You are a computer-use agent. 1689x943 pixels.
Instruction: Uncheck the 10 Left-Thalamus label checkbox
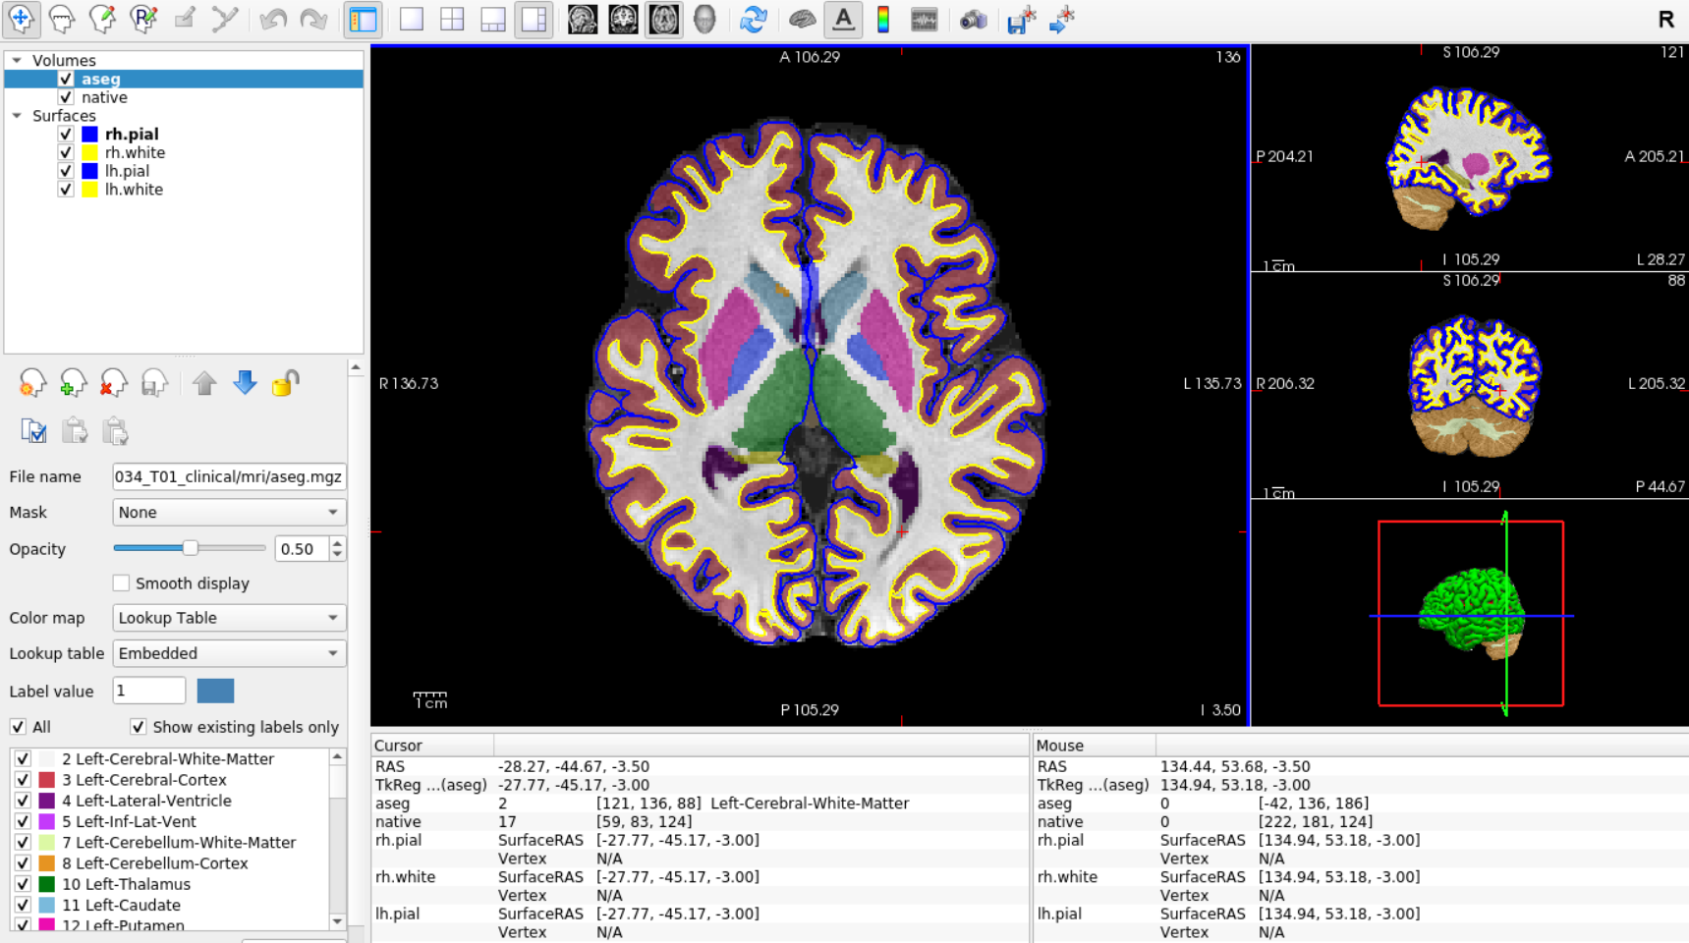pyautogui.click(x=23, y=884)
